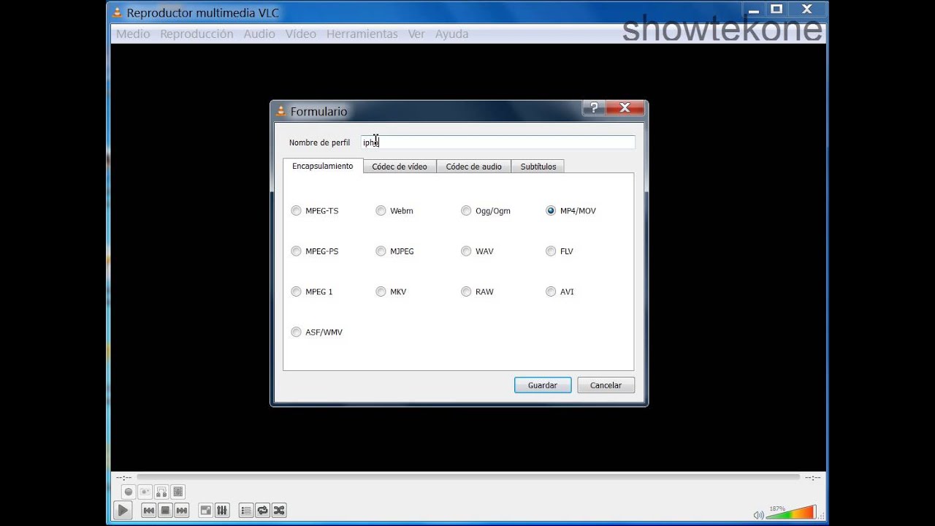Screen dimensions: 935x526
Task: Select RAW encapsulation
Action: click(478, 291)
